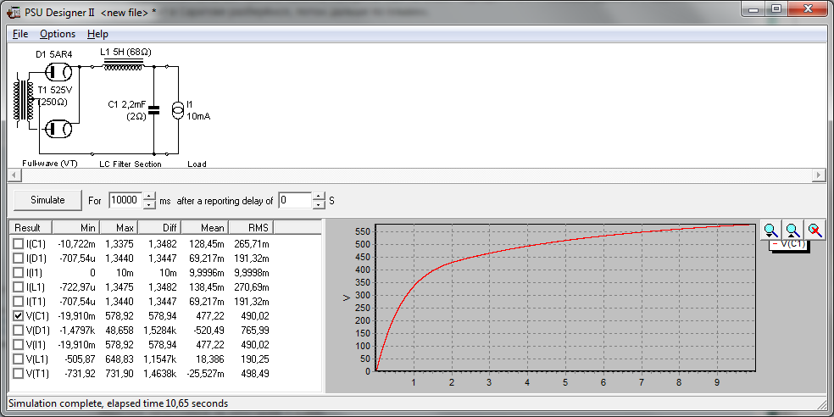Viewport: 834px width, 417px height.
Task: Open the Options menu
Action: tap(58, 34)
